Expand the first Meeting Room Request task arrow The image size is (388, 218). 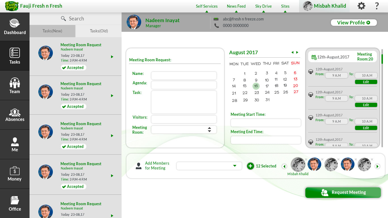coord(112,57)
